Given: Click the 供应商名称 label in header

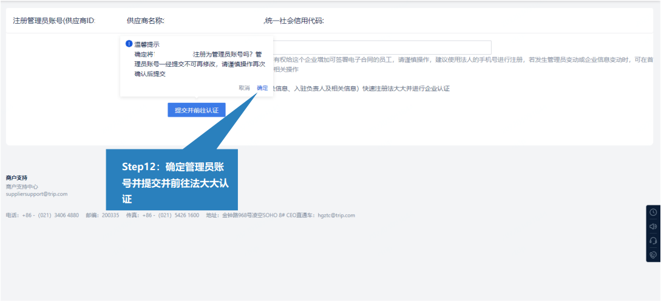Looking at the screenshot, I should tap(146, 21).
